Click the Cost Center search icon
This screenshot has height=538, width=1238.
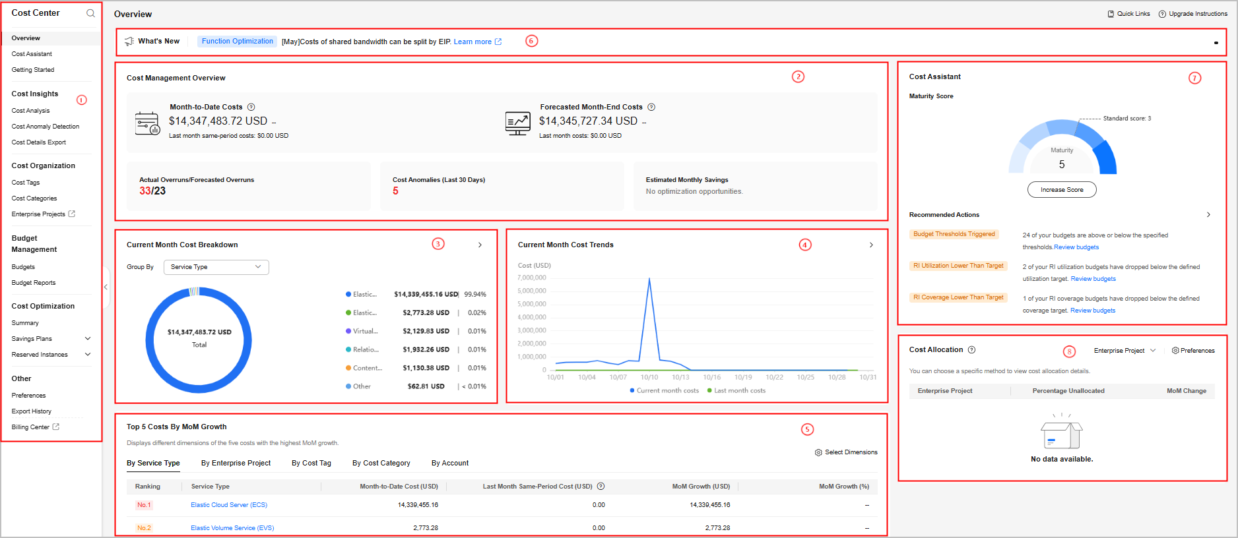(x=90, y=13)
